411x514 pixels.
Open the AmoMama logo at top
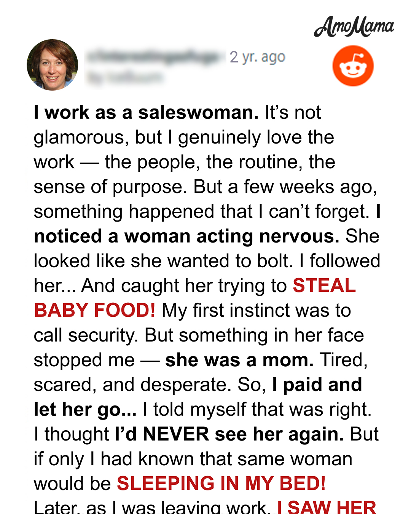coord(354,27)
